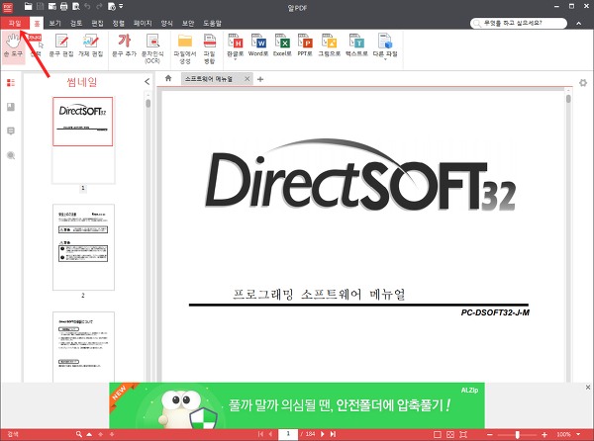Screen dimensions: 594x441
Task: Go to the previous page
Action: [270, 434]
